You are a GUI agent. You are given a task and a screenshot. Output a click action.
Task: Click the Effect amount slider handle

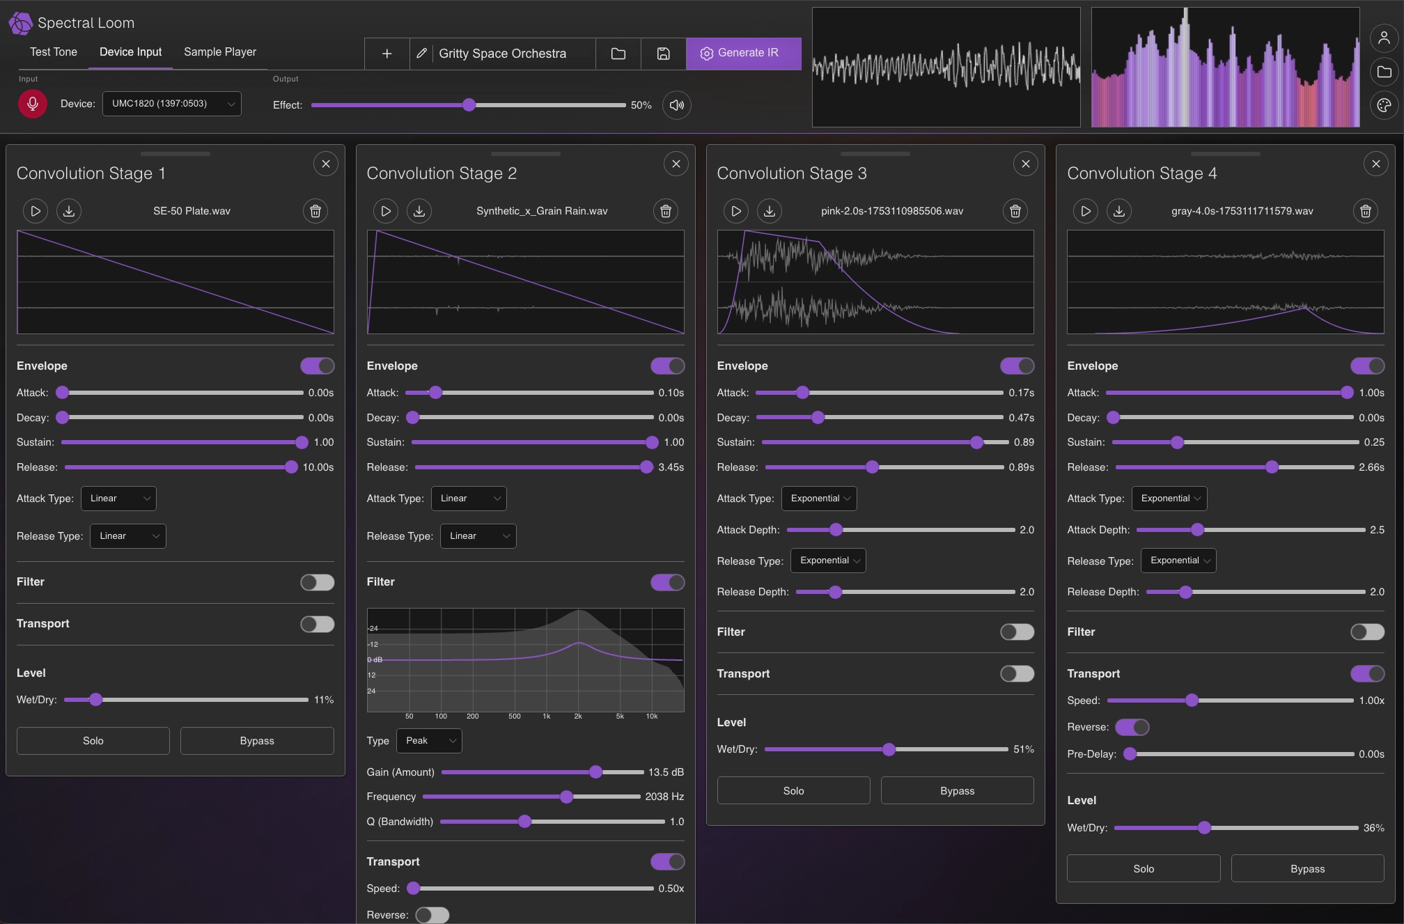[x=469, y=105]
